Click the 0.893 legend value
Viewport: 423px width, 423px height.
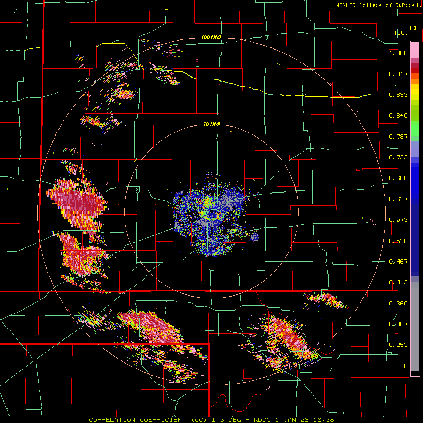click(x=398, y=94)
